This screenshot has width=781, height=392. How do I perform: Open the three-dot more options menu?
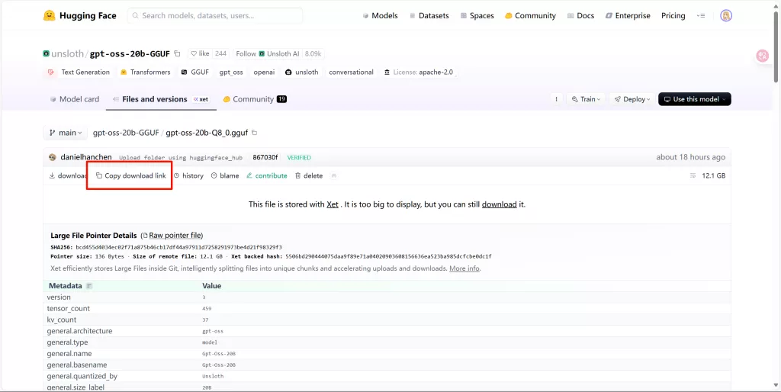tap(556, 99)
